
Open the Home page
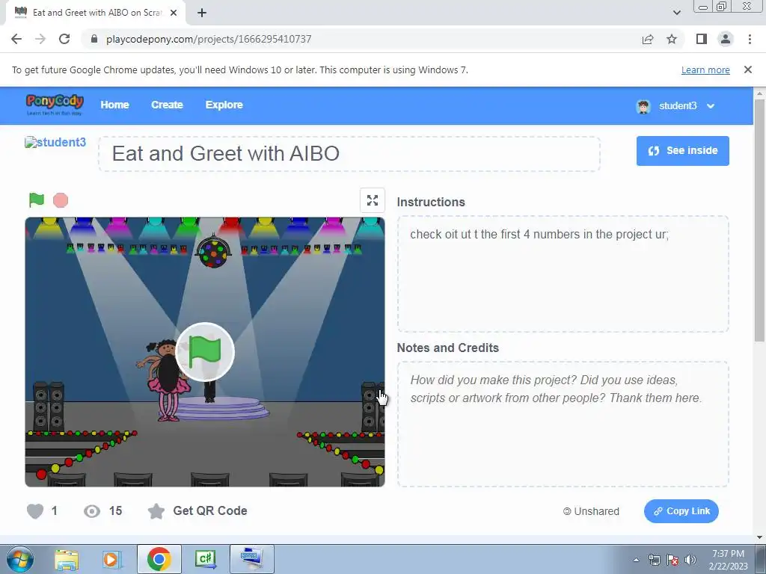114,105
